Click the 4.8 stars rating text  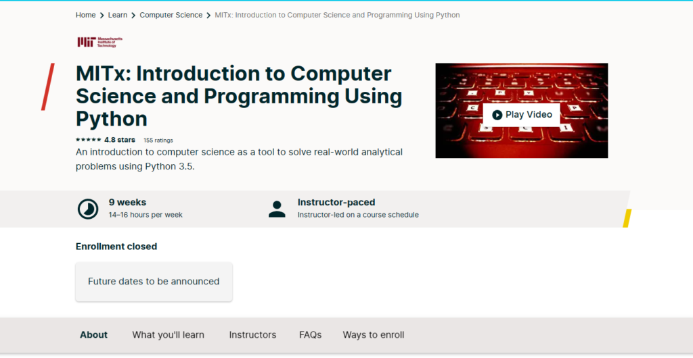(120, 140)
